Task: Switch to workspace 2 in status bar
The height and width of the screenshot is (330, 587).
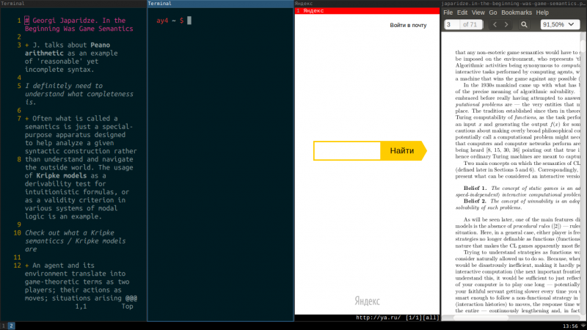Action: pos(11,326)
